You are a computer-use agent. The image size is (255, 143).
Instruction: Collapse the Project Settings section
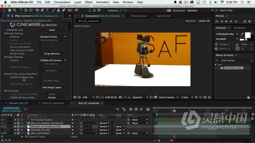point(5,57)
